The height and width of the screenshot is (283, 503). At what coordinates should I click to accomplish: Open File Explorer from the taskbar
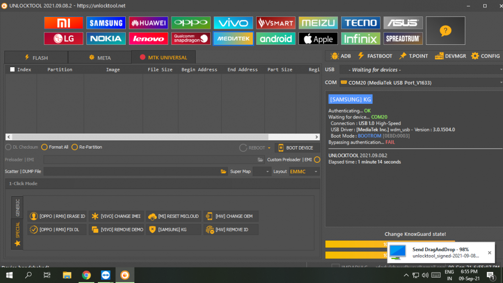tap(67, 275)
